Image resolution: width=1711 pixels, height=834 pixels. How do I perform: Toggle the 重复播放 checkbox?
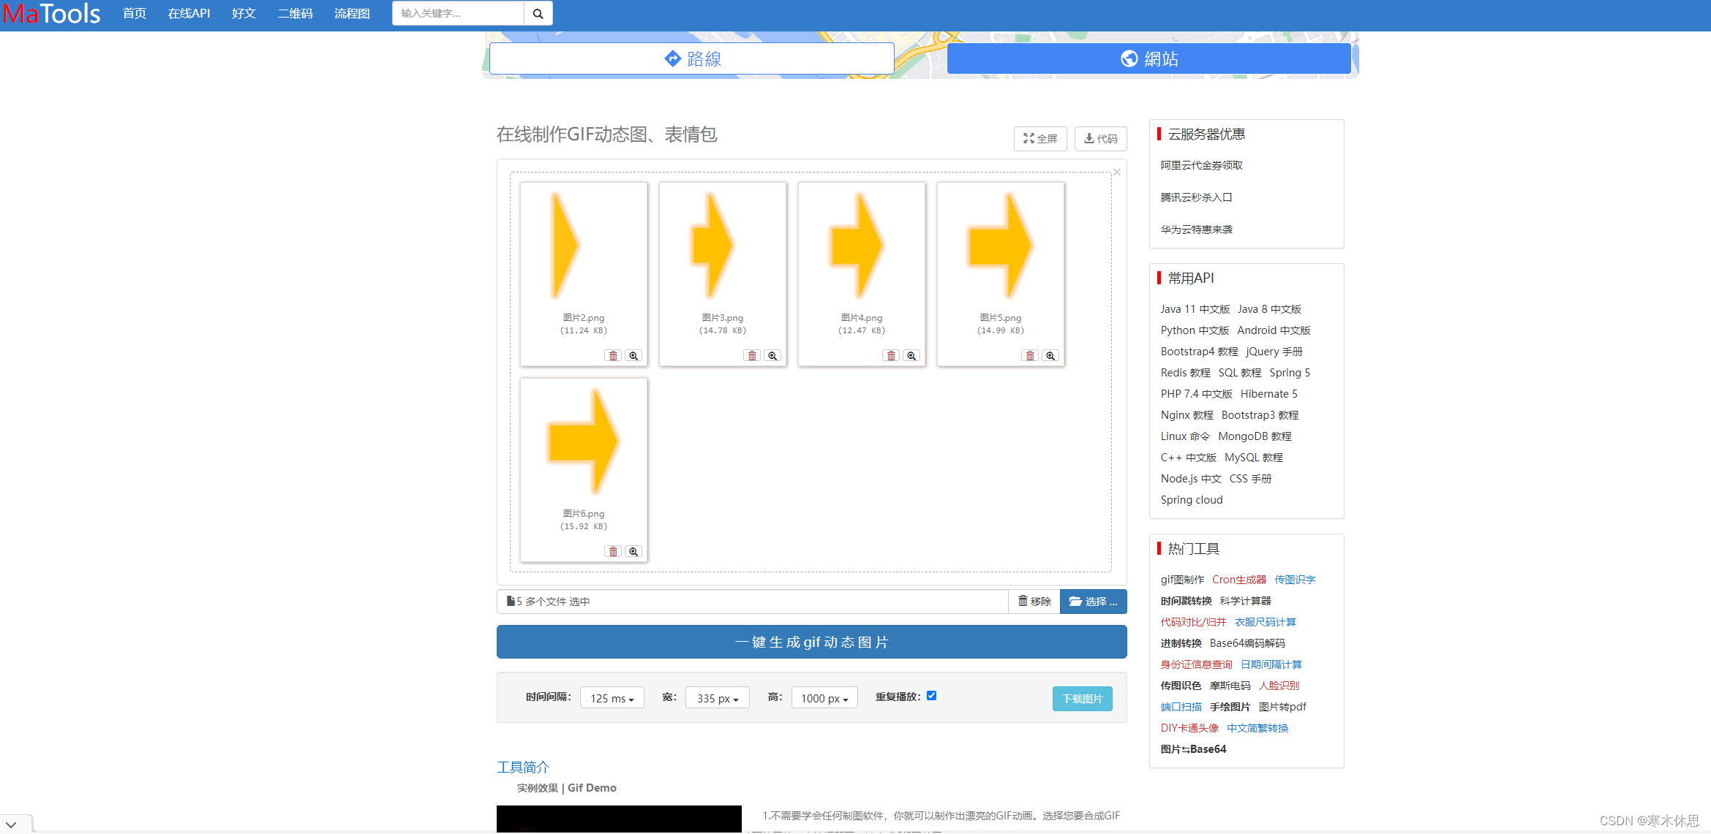[x=931, y=696]
